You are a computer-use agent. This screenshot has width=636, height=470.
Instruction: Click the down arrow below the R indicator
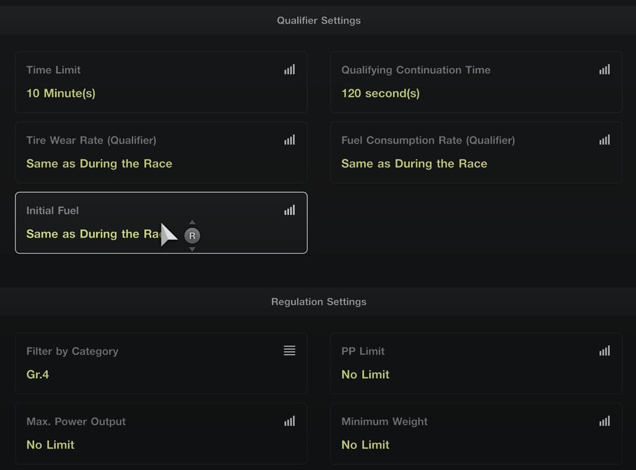pyautogui.click(x=193, y=249)
